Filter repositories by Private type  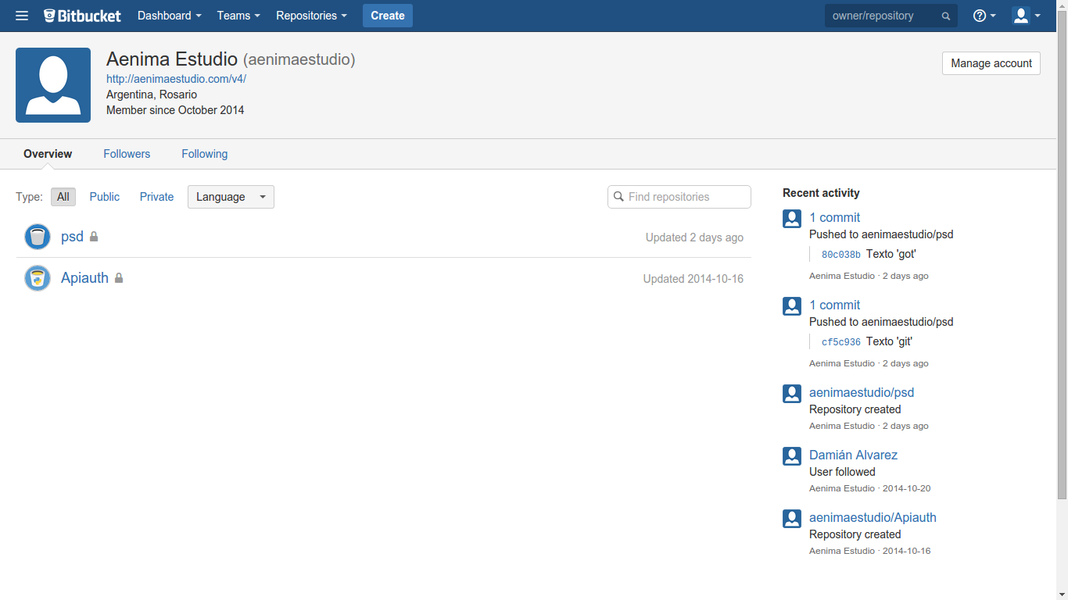pyautogui.click(x=157, y=197)
